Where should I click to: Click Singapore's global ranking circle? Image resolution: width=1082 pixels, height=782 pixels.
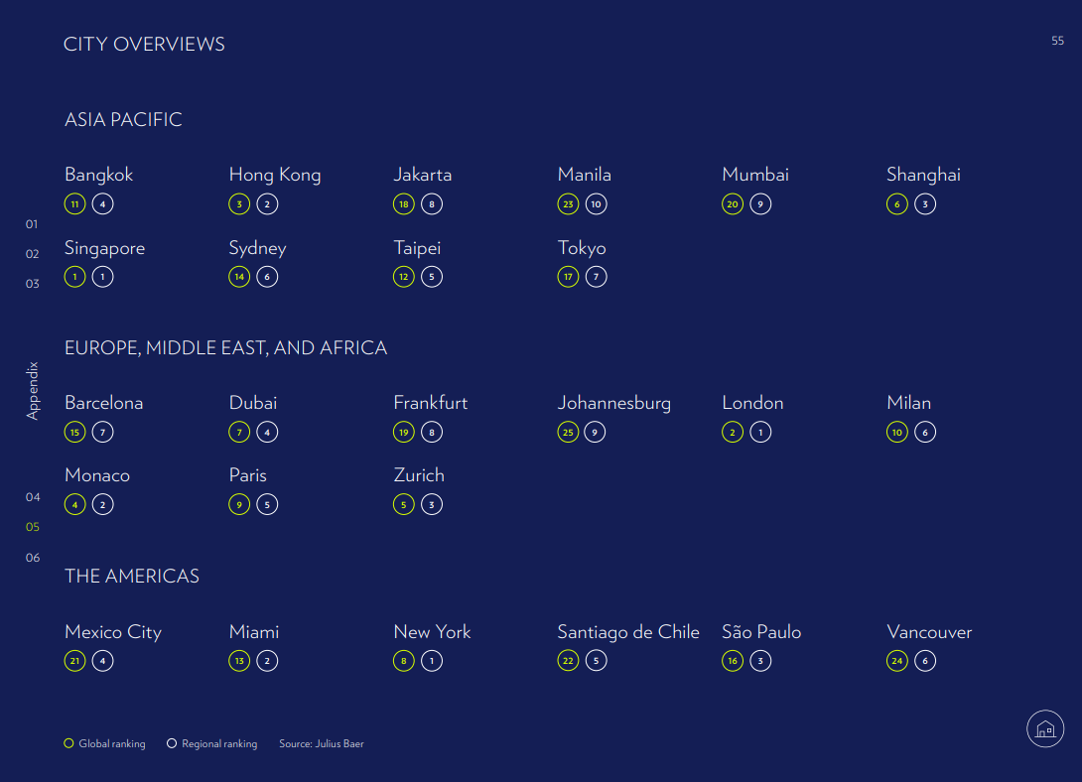(x=75, y=277)
